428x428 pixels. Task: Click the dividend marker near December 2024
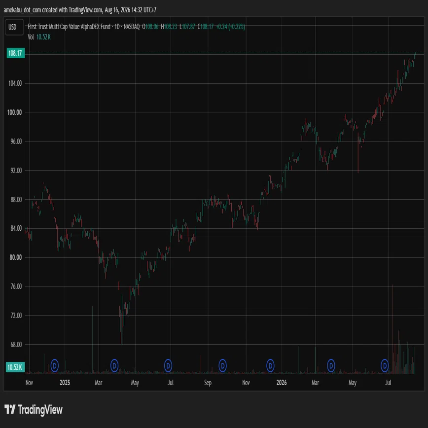[x=55, y=365]
